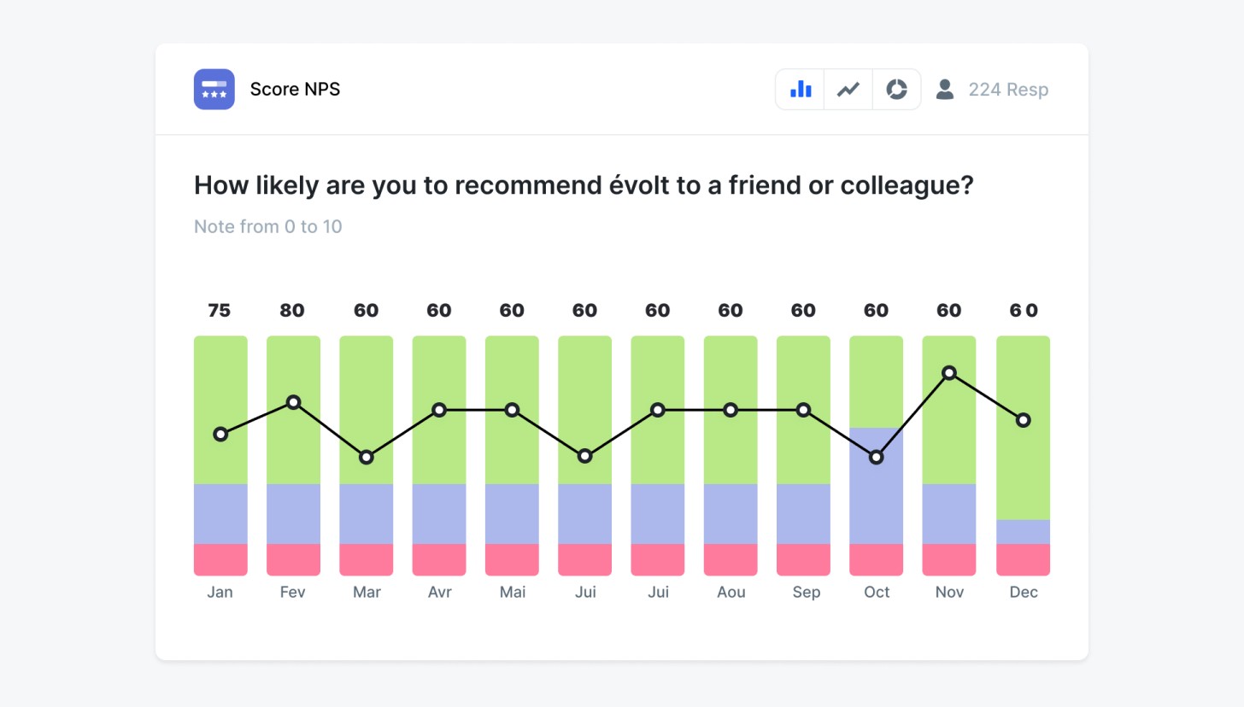Image resolution: width=1244 pixels, height=707 pixels.
Task: Click the respondents person icon
Action: pyautogui.click(x=944, y=89)
